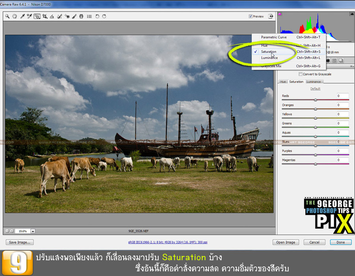Select the Crop tool
The height and width of the screenshot is (276, 355).
click(45, 16)
